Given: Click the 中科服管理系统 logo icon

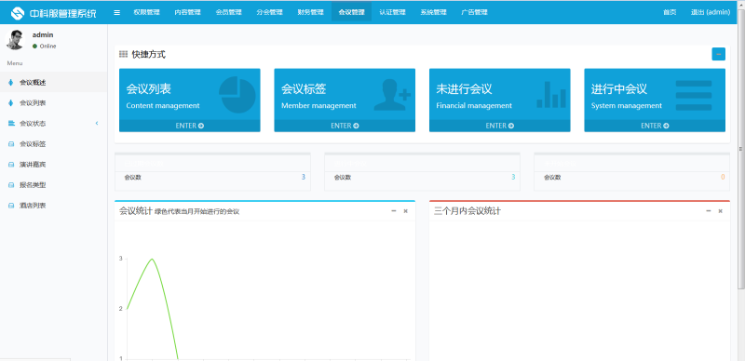Looking at the screenshot, I should (18, 13).
